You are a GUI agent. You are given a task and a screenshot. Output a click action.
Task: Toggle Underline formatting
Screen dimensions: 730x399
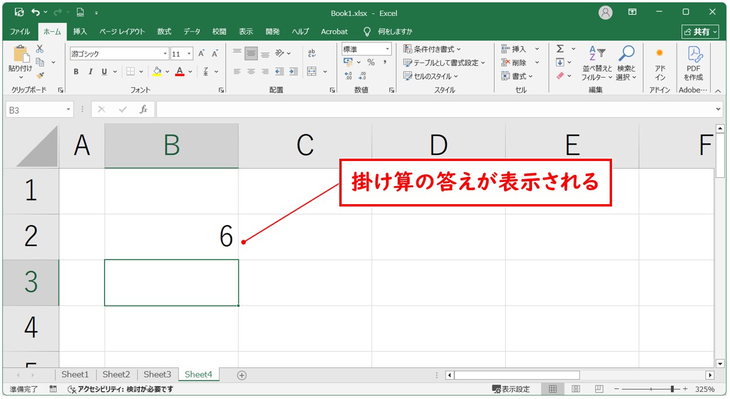tap(105, 72)
